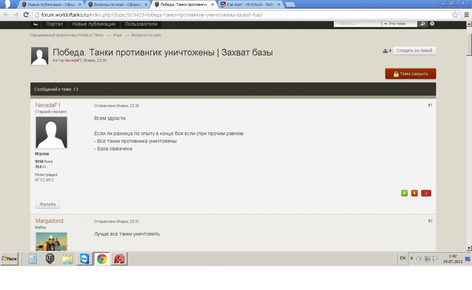This screenshot has width=472, height=290.
Task: Click the Пуск start button
Action: coord(9,259)
